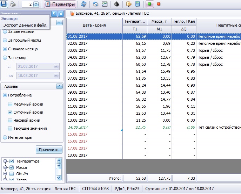Click mass cell 15,49
This screenshot has height=194, width=241.
(x=159, y=71)
